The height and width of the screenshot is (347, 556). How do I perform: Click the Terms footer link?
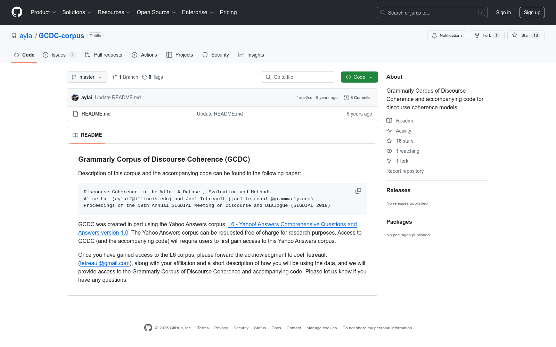pos(203,328)
